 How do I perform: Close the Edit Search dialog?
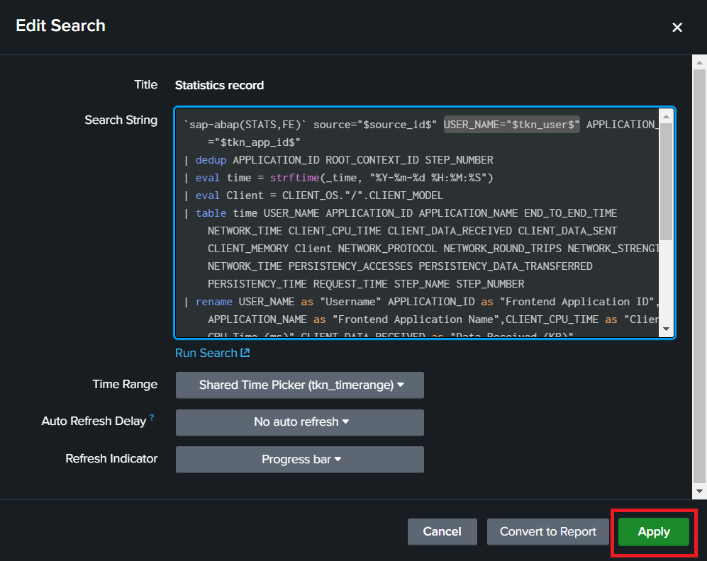tap(677, 28)
